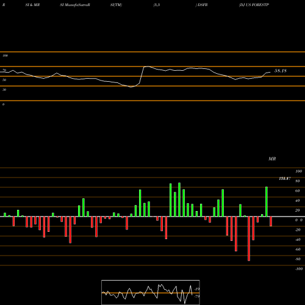This screenshot has height=305, width=305.
Task: Click the 0 level on RSI axis
Action: click(3, 104)
